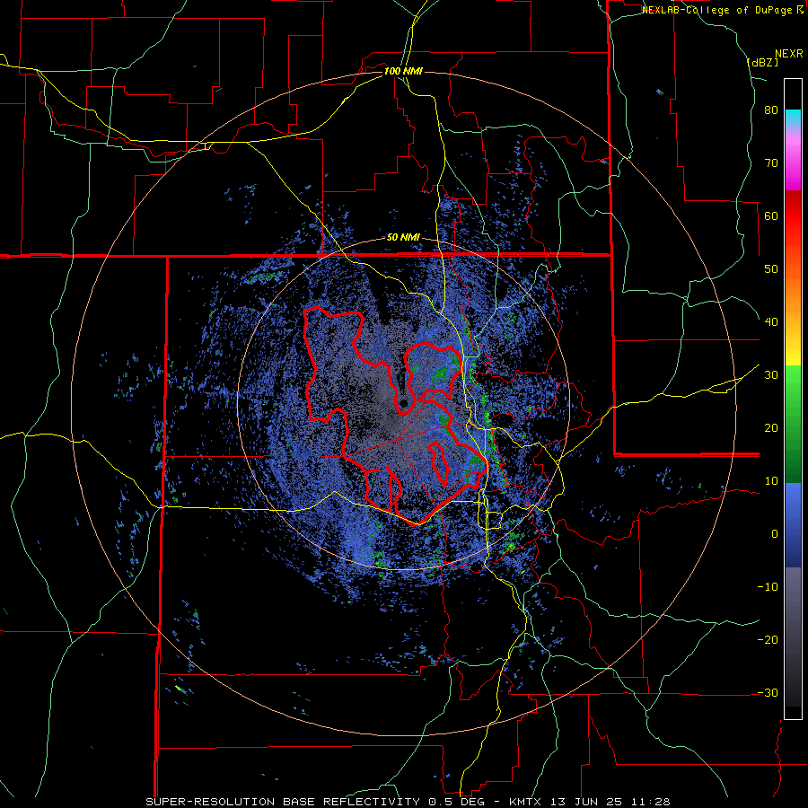Click the 70 value on the dBZ scale
Viewport: 808px width, 808px height.
pos(771,163)
